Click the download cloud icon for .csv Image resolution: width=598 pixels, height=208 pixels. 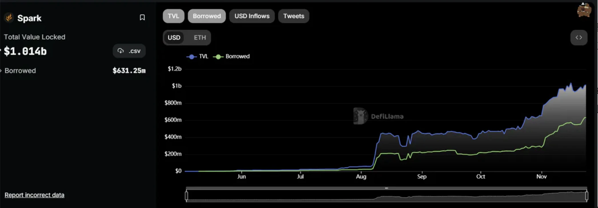[121, 51]
